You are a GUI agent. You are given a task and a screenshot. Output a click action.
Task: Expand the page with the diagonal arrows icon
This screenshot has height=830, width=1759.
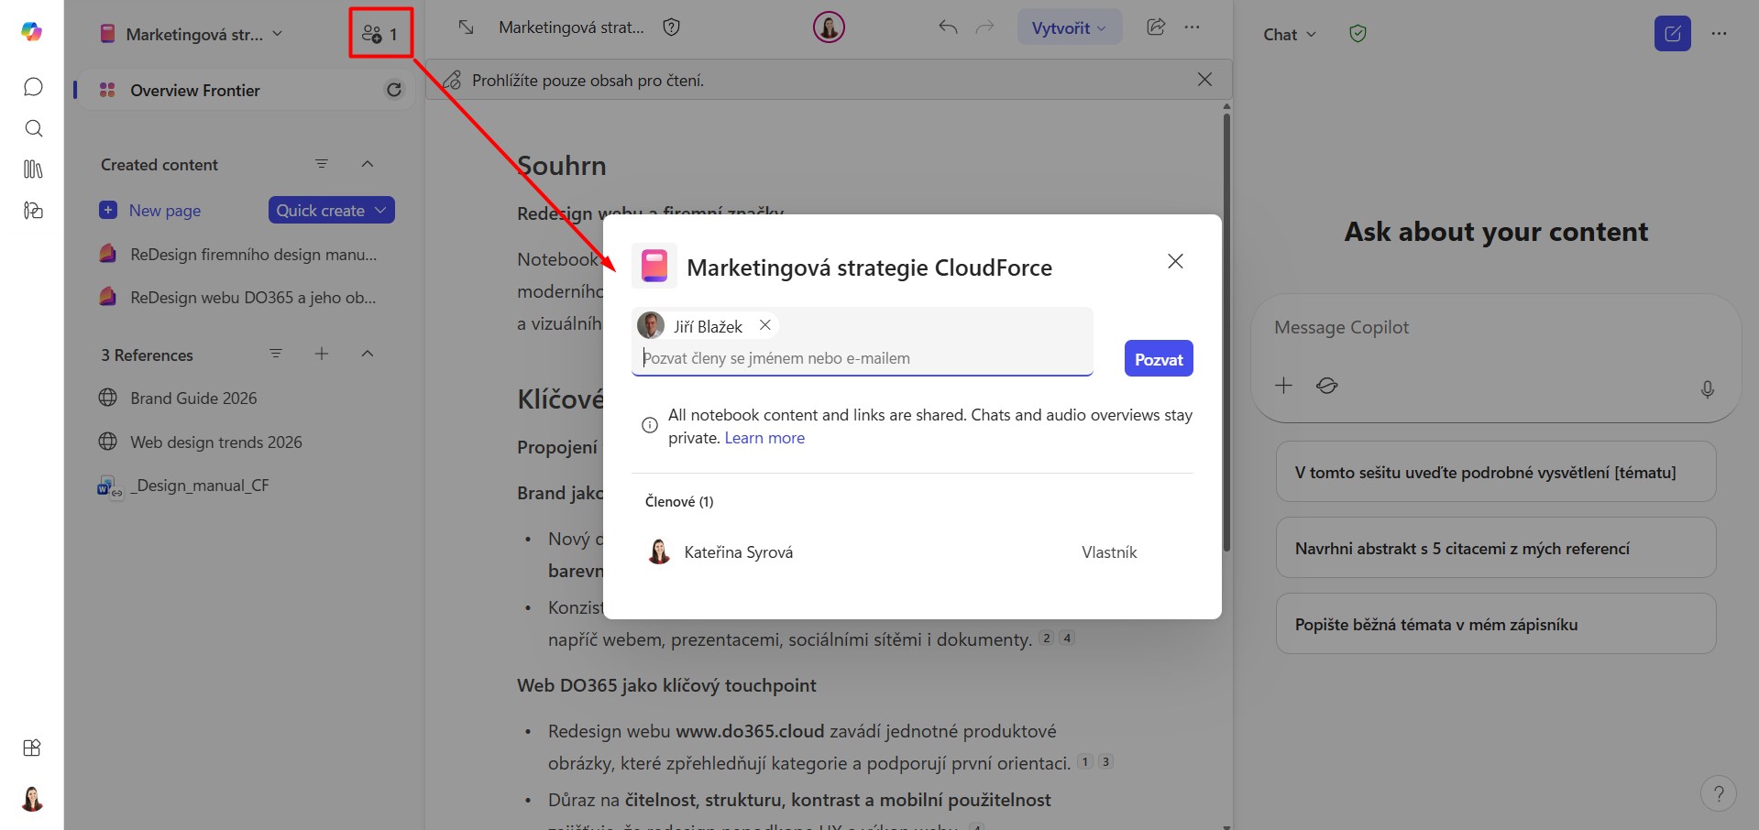(x=466, y=27)
